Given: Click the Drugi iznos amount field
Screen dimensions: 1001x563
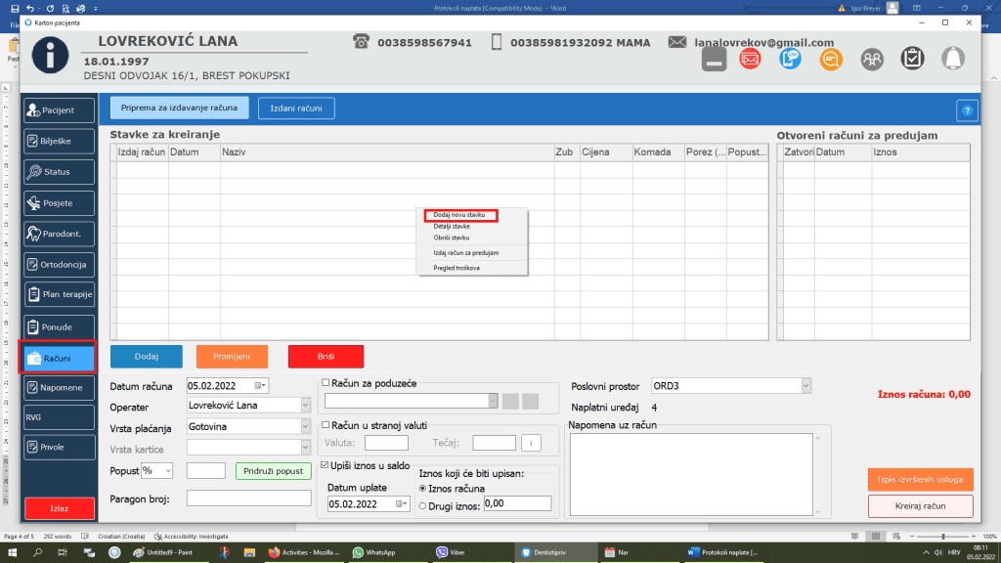Looking at the screenshot, I should [517, 503].
